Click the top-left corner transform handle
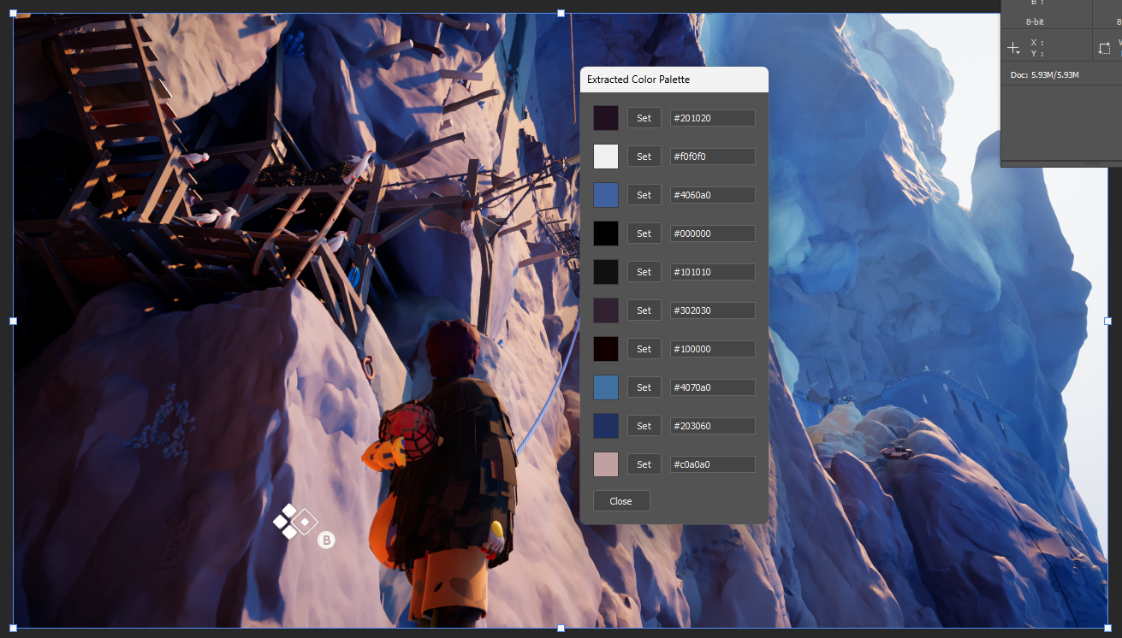The height and width of the screenshot is (638, 1122). coord(13,13)
